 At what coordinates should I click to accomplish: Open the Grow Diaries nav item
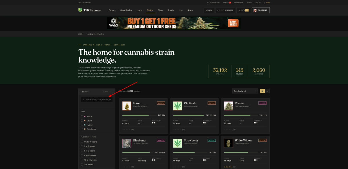click(126, 10)
